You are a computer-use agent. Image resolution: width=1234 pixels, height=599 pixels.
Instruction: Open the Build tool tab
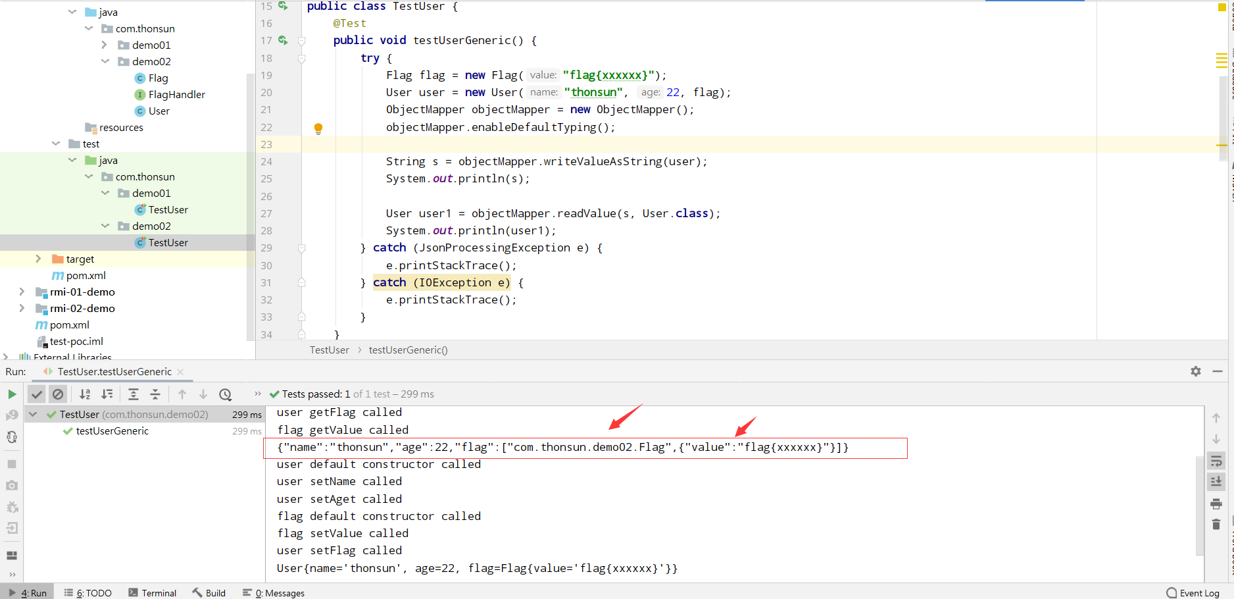(209, 593)
